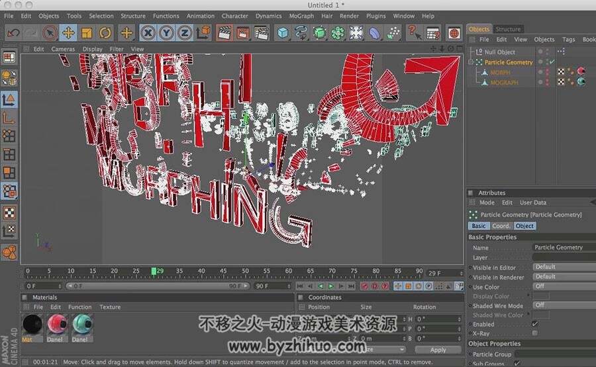Image resolution: width=596 pixels, height=367 pixels.
Task: Open the MoGraph menu
Action: [x=301, y=16]
